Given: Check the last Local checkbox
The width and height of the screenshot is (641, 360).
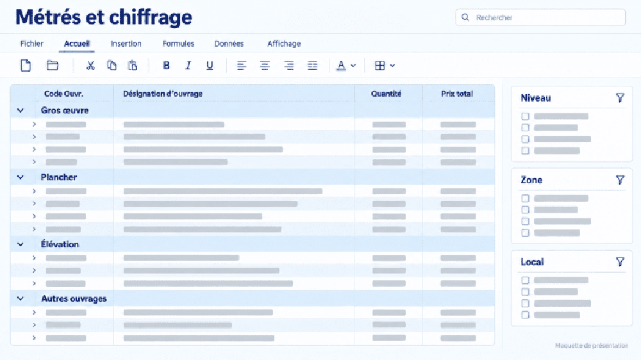Looking at the screenshot, I should (x=526, y=315).
